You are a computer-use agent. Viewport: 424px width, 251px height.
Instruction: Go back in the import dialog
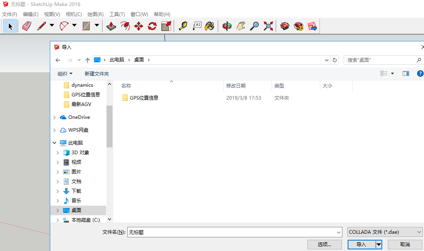point(58,60)
